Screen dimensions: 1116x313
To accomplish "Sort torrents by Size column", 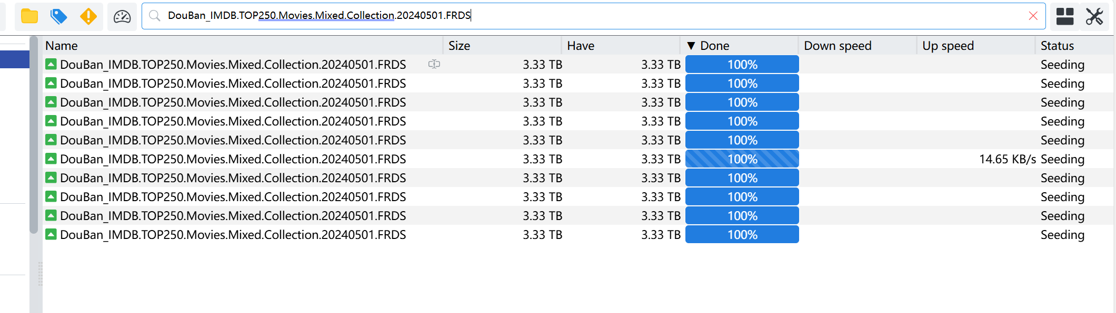I will point(459,46).
